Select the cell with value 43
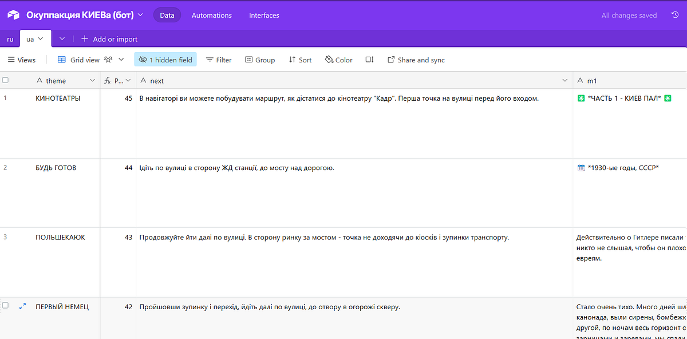This screenshot has width=687, height=339. (118, 262)
